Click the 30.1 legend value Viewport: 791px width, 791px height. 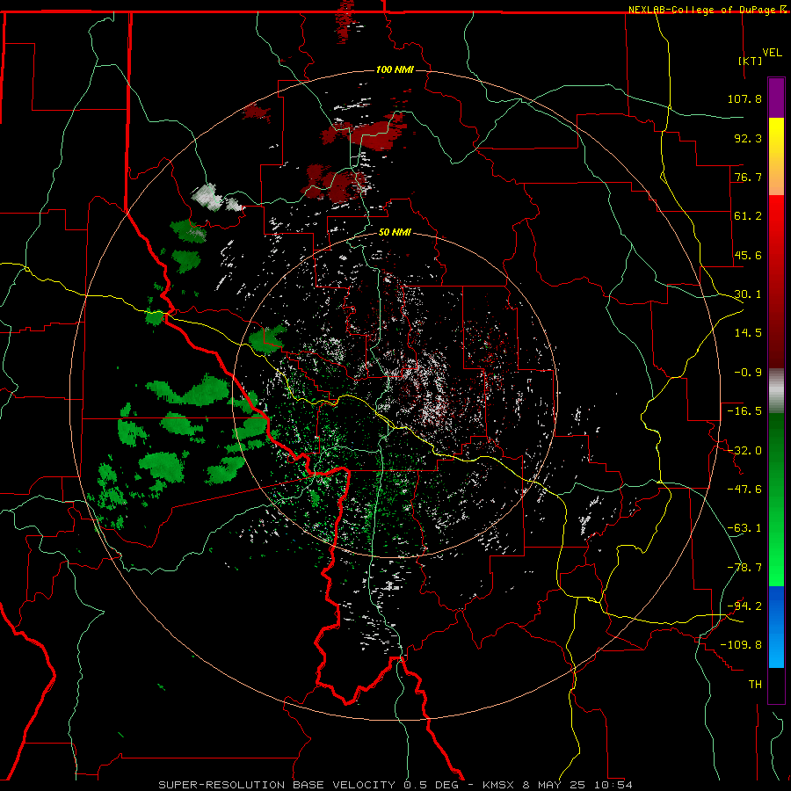pos(748,294)
